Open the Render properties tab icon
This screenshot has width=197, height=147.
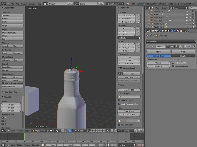point(153,31)
